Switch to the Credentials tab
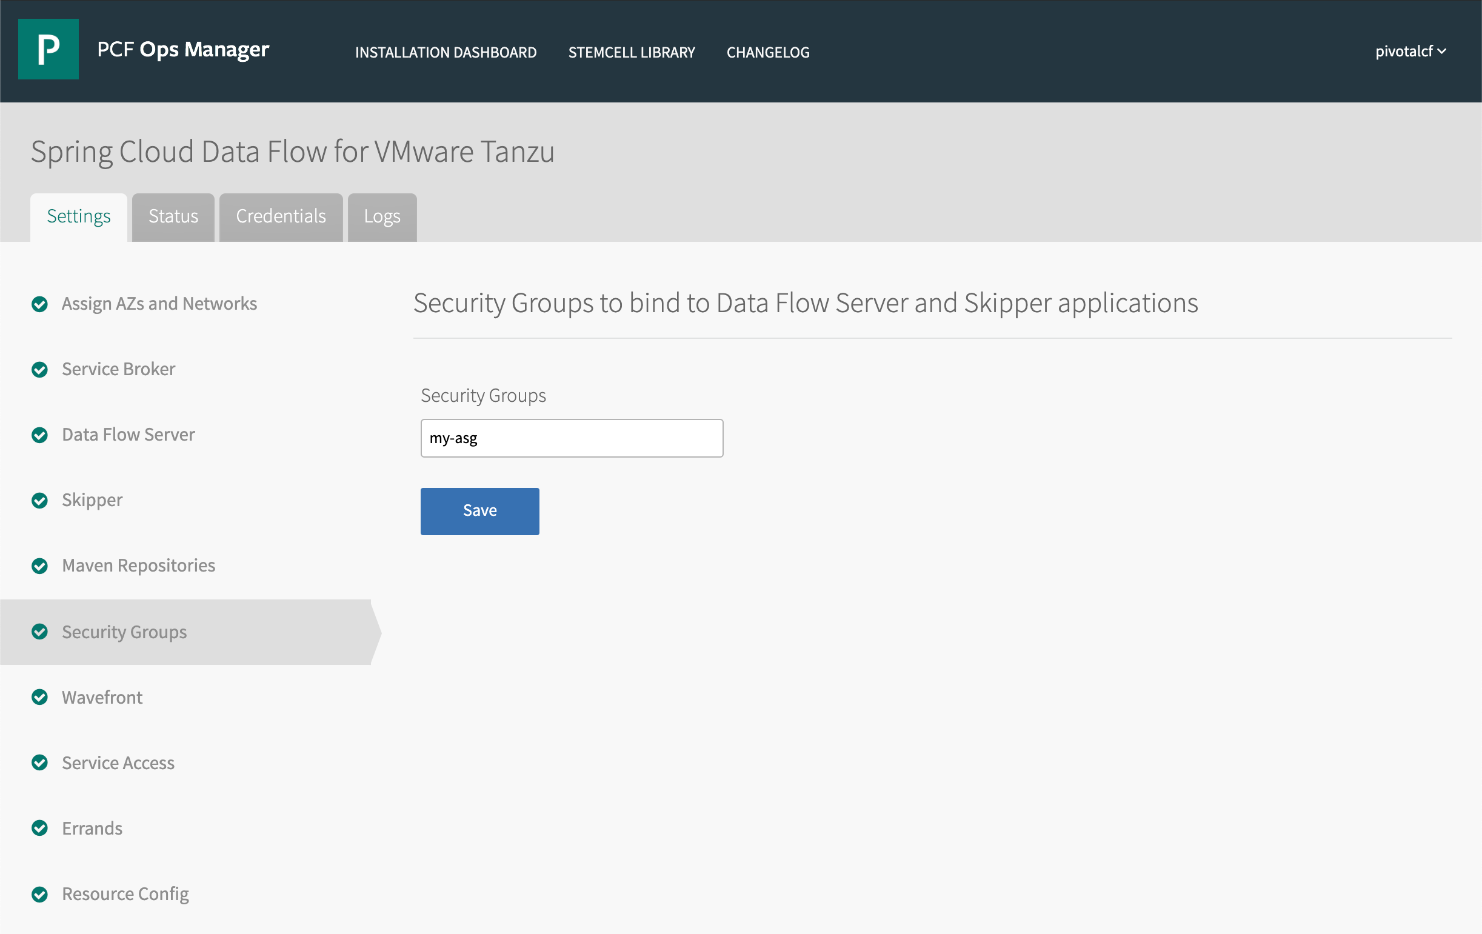The width and height of the screenshot is (1482, 934). click(x=281, y=217)
